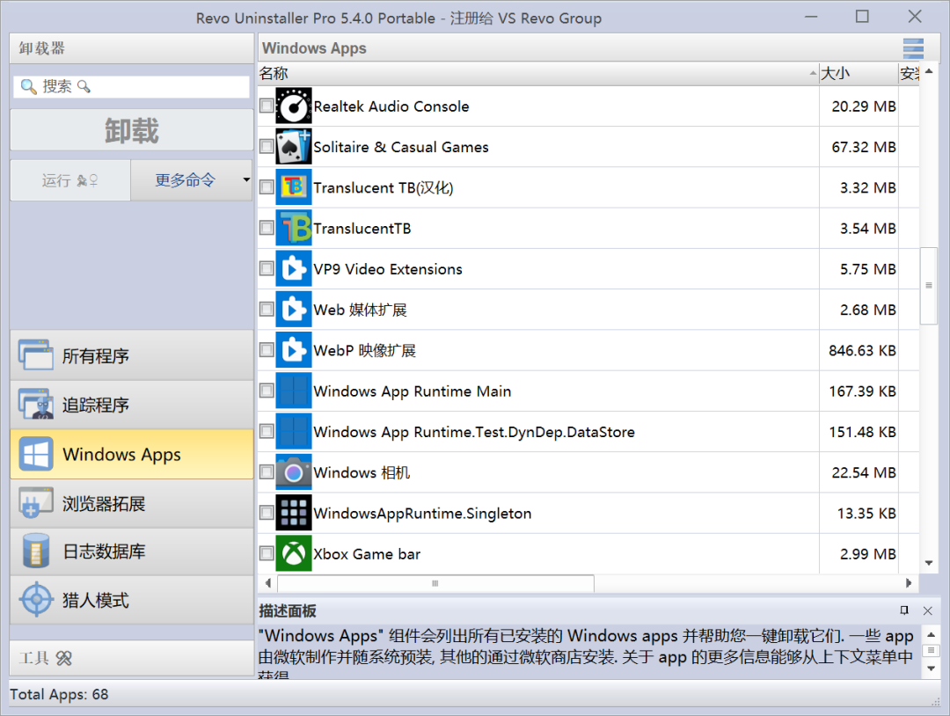This screenshot has width=950, height=716.
Task: Click the tools icon beside 工具
Action: tap(63, 658)
